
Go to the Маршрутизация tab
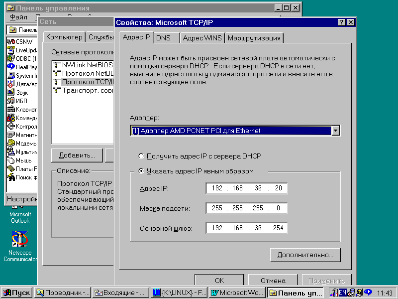tap(254, 38)
